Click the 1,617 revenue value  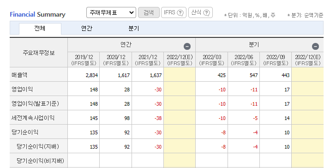click(x=124, y=75)
